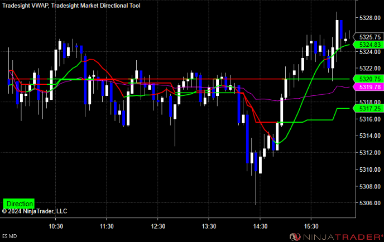Click the ES MD instrument label
This screenshot has width=384, height=242.
9,236
